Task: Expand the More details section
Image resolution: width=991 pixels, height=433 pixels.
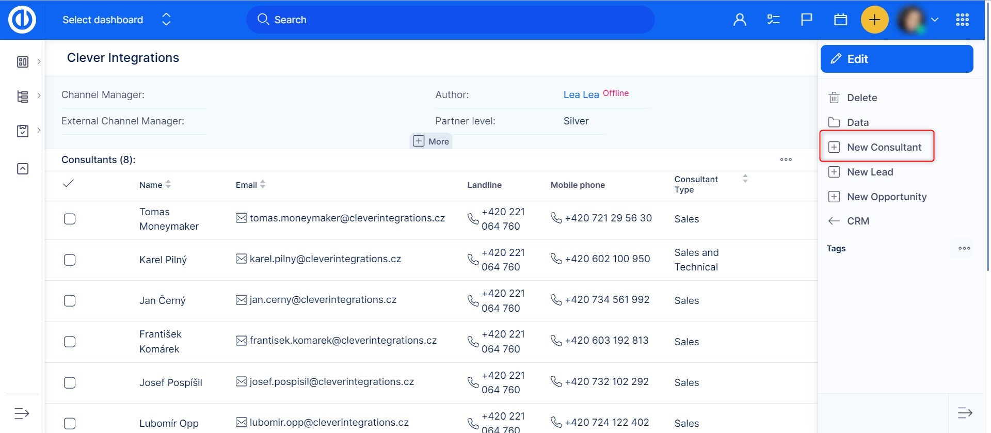Action: pos(431,141)
